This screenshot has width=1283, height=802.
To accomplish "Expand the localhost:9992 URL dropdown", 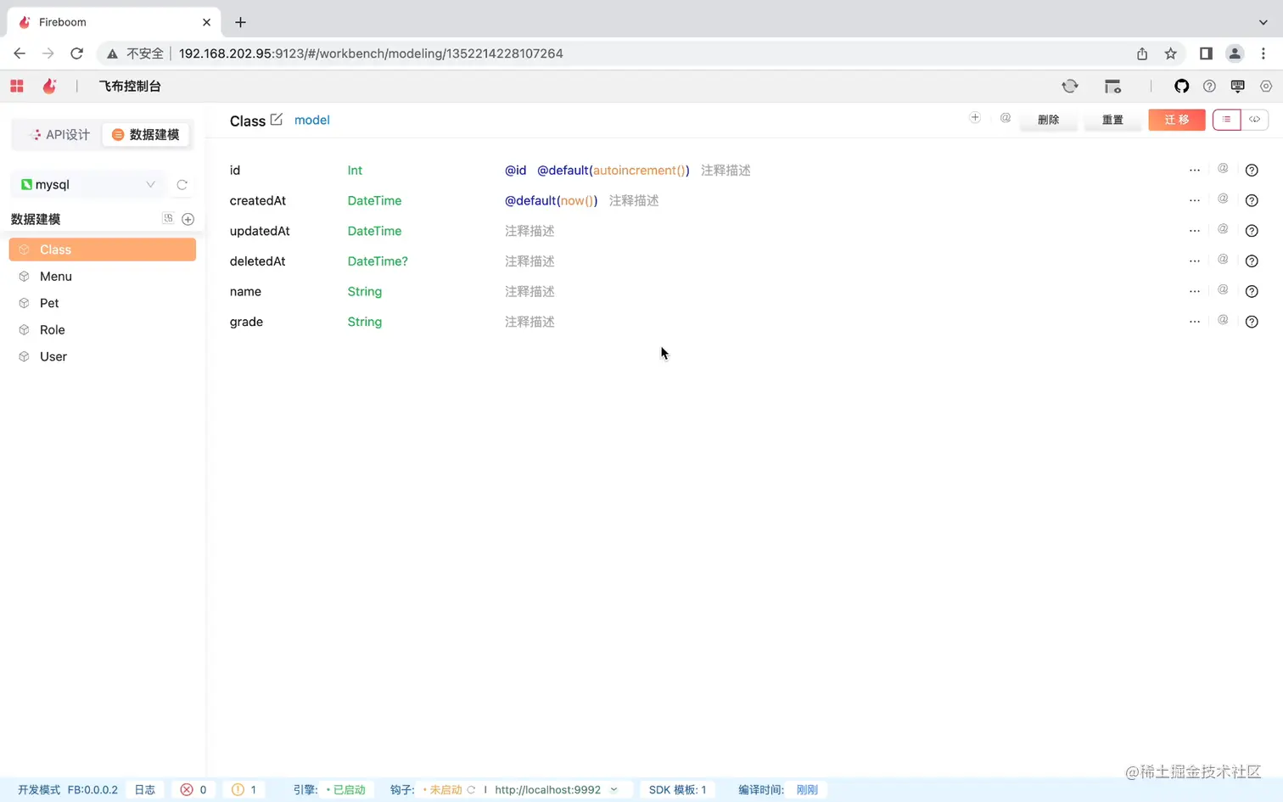I will pos(614,789).
